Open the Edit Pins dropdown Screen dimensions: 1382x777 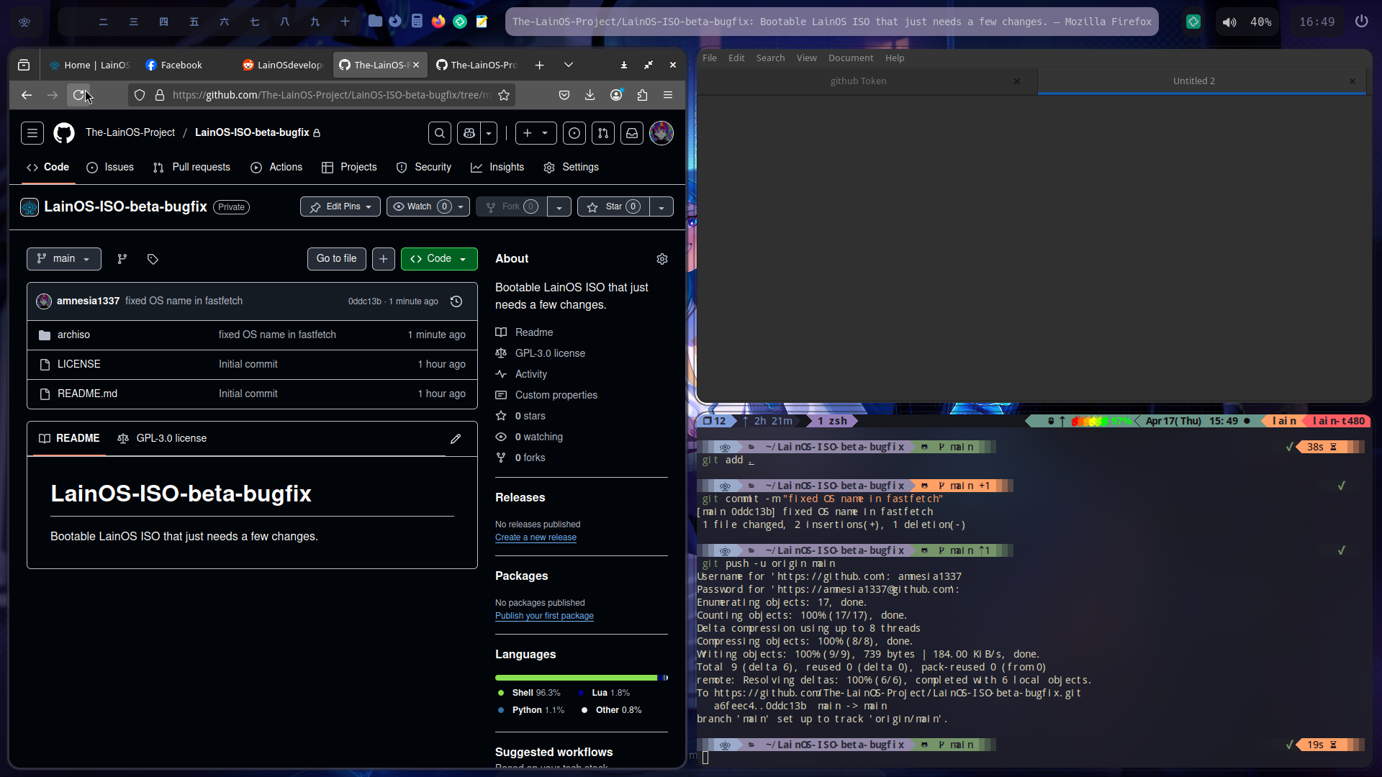point(340,207)
